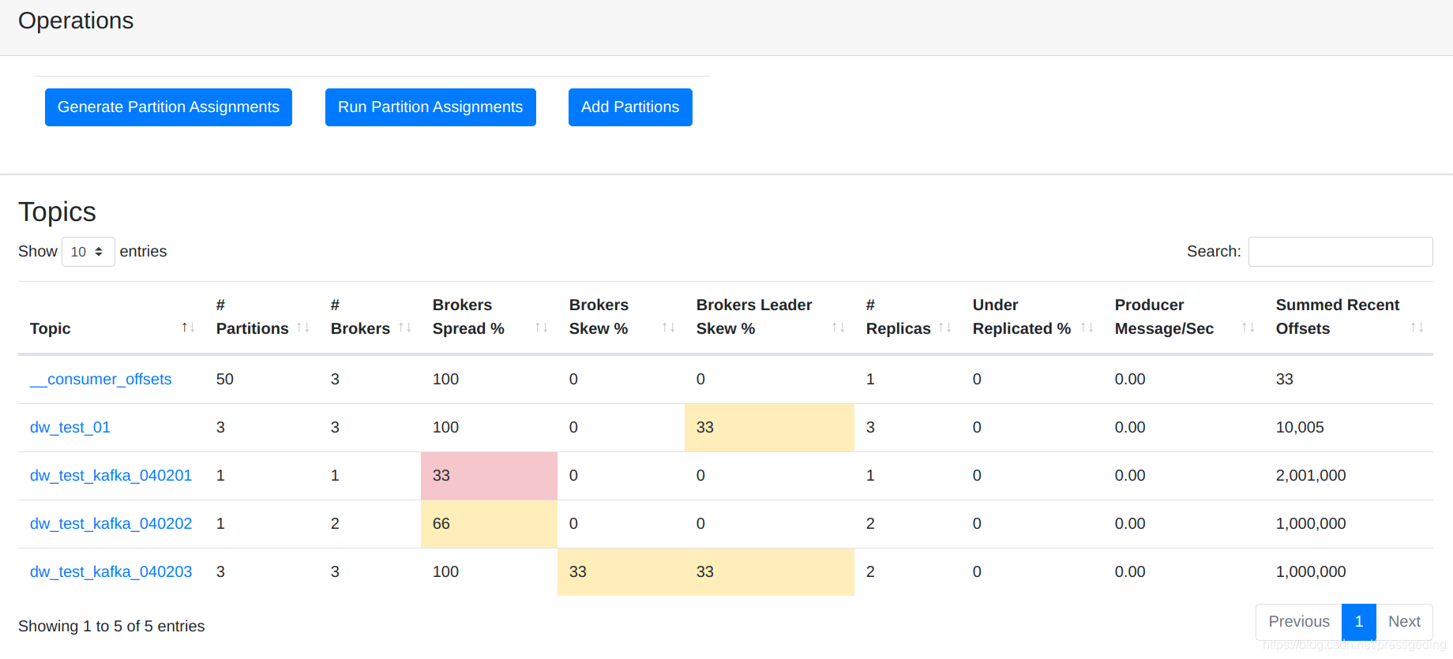1453x659 pixels.
Task: Sort by # Brokers arrows icon
Action: pos(405,328)
